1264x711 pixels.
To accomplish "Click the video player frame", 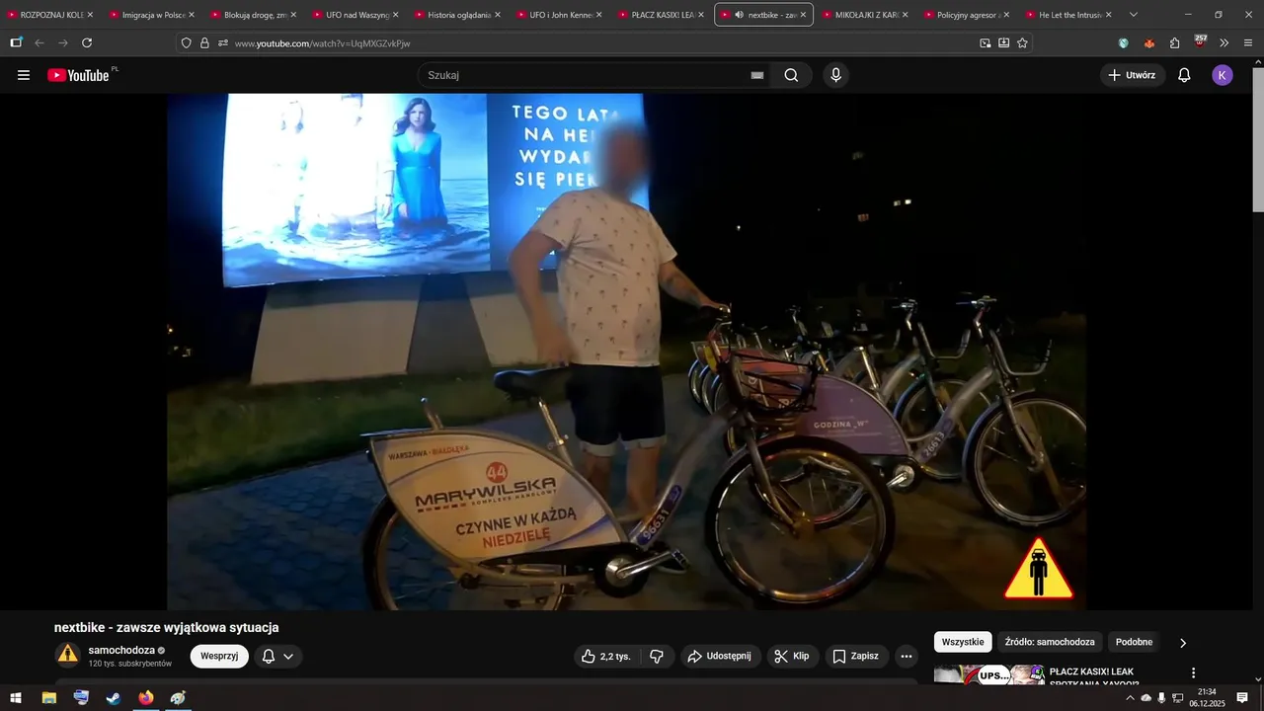I will click(x=626, y=352).
